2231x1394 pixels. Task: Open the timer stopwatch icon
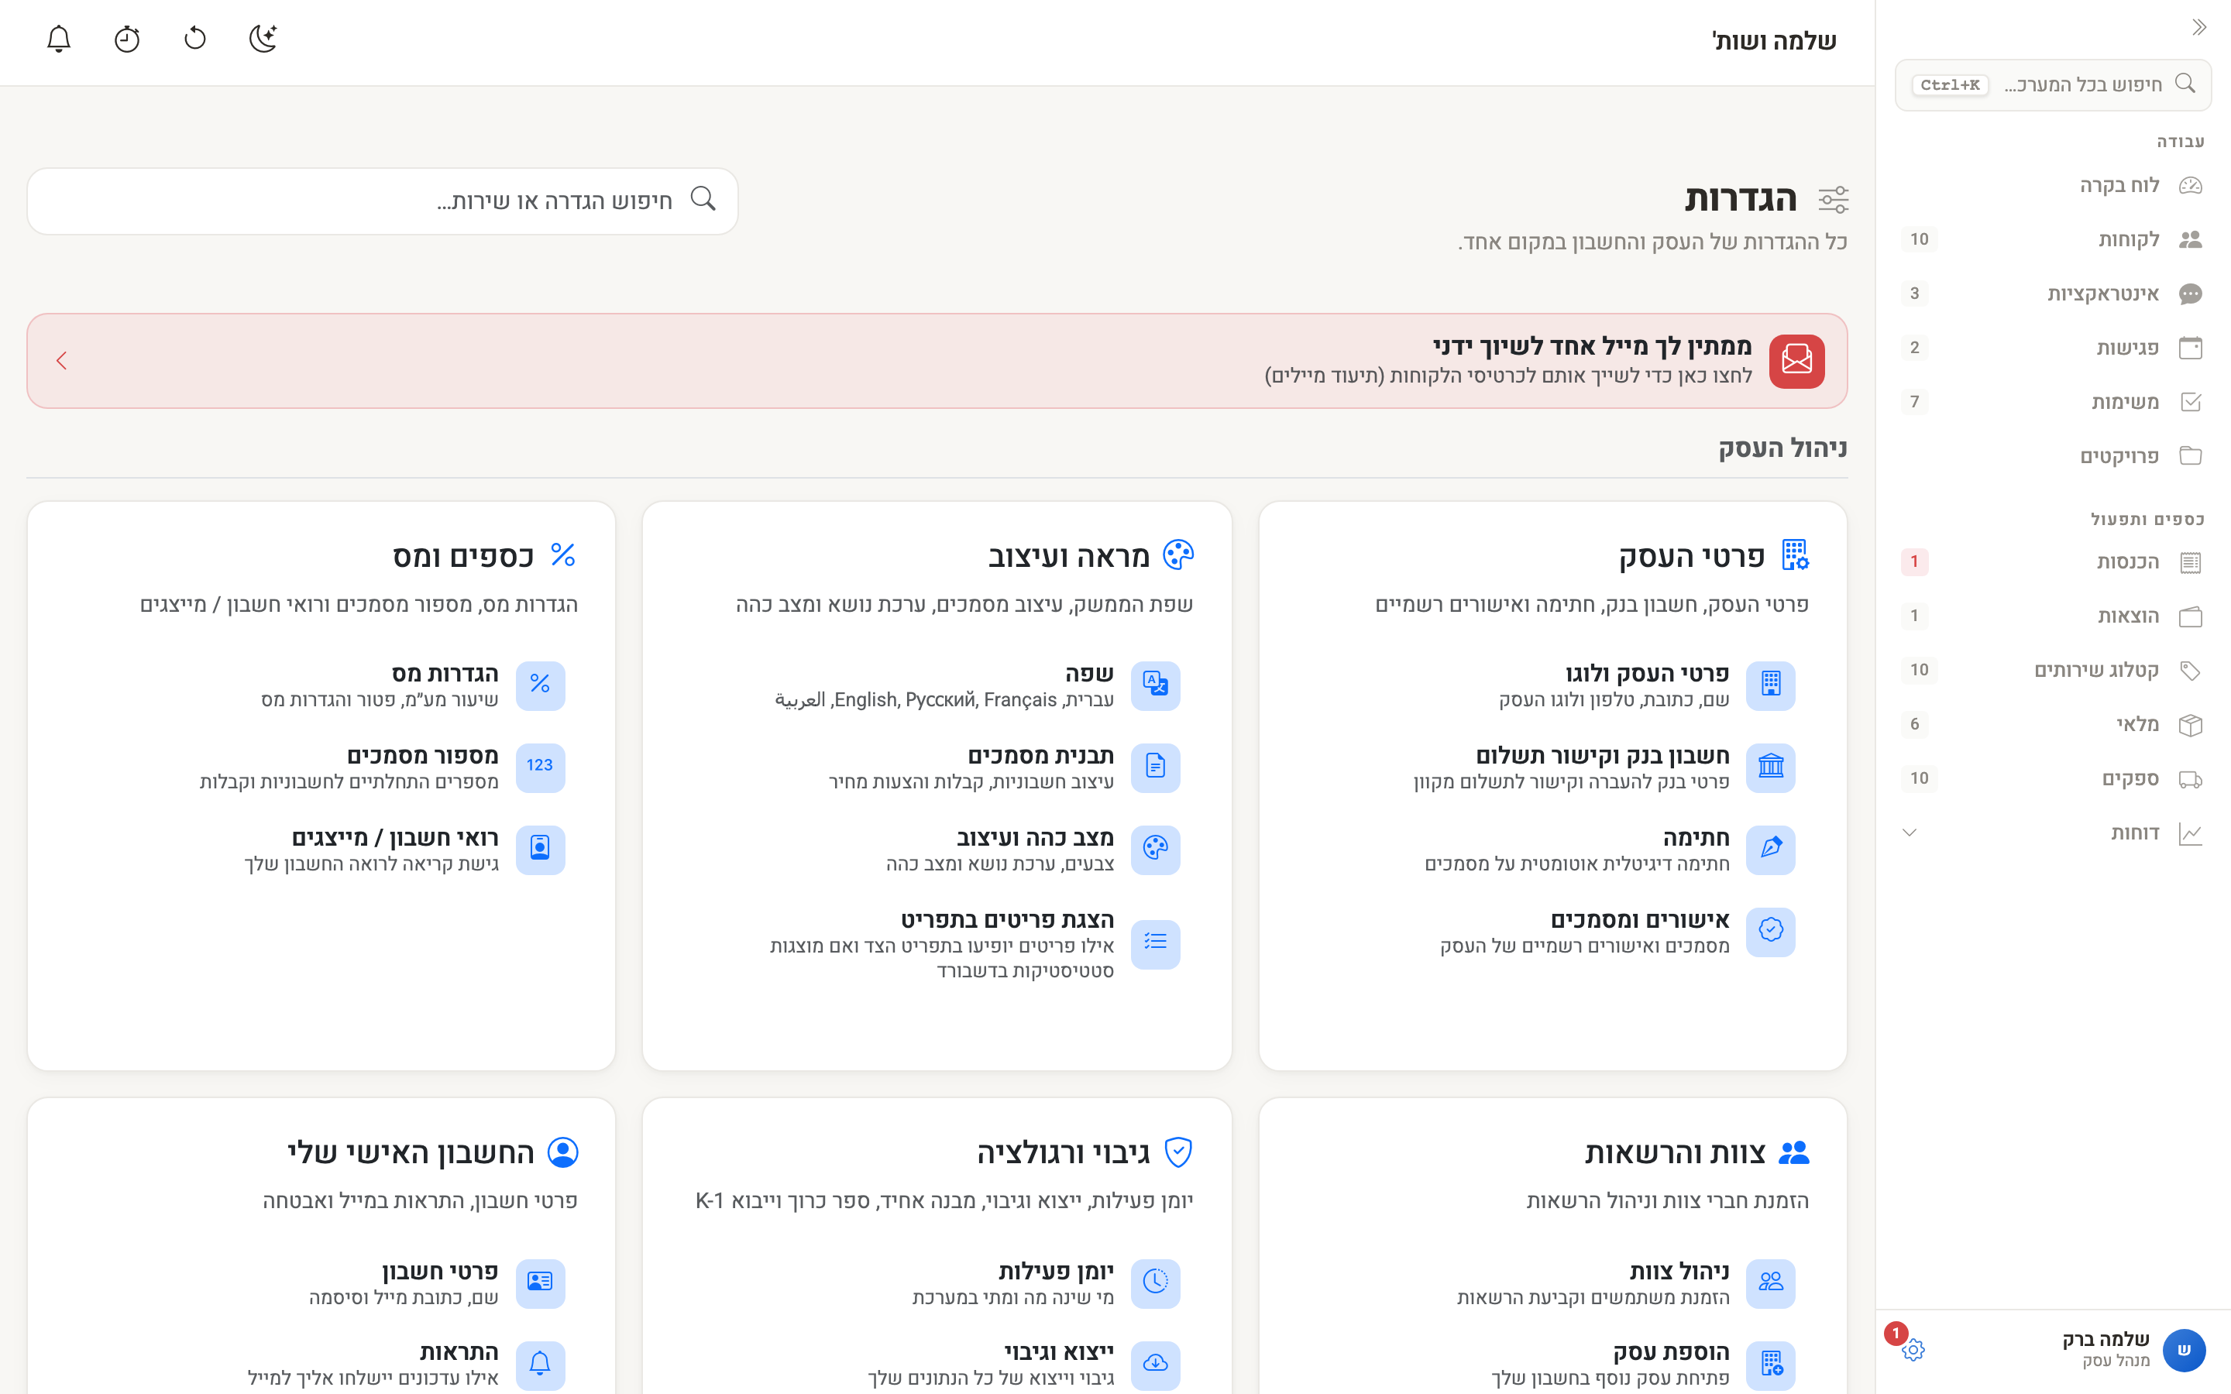127,39
